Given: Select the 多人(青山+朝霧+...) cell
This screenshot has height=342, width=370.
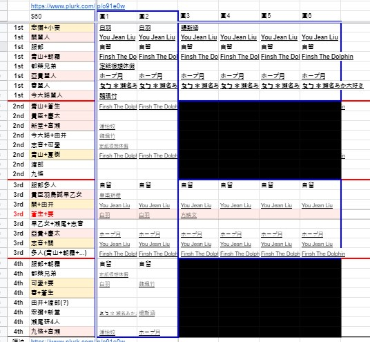Looking at the screenshot, I should click(x=62, y=253).
